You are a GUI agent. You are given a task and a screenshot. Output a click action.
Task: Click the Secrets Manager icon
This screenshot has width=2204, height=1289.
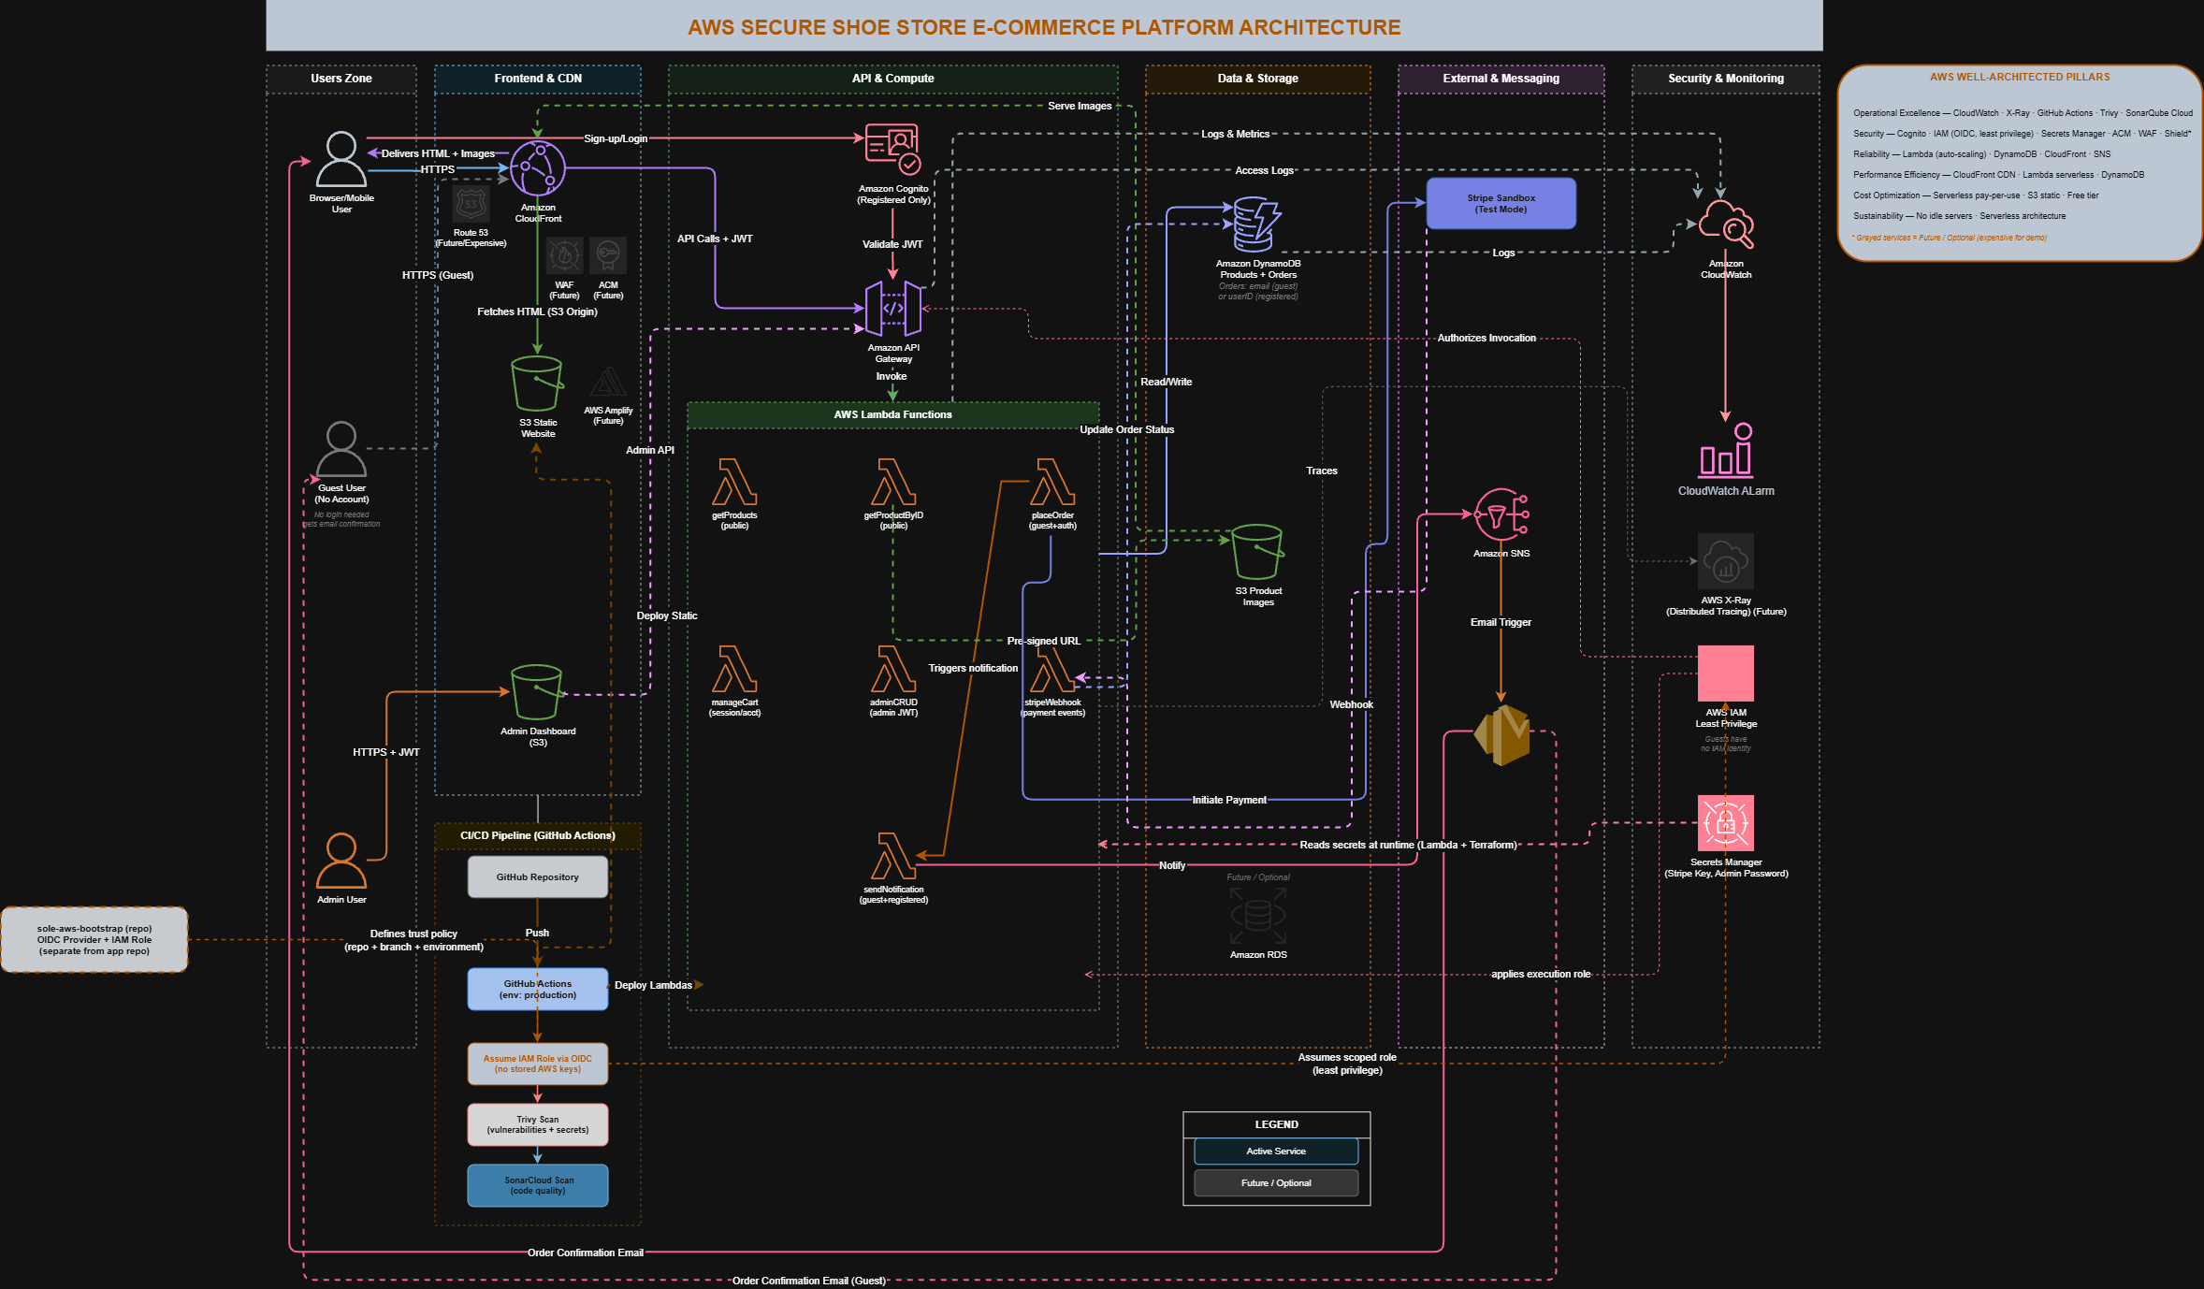1726,823
